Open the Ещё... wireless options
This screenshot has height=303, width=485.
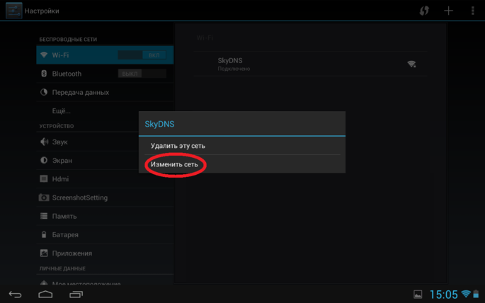105,110
